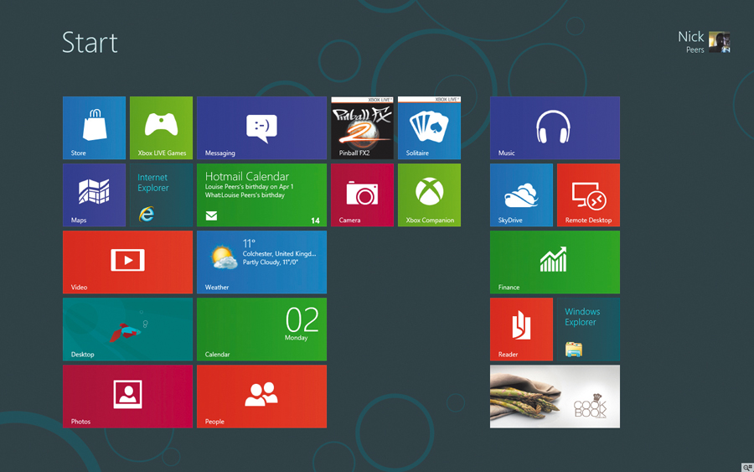The image size is (754, 472).
Task: Open the Store tile
Action: point(94,128)
